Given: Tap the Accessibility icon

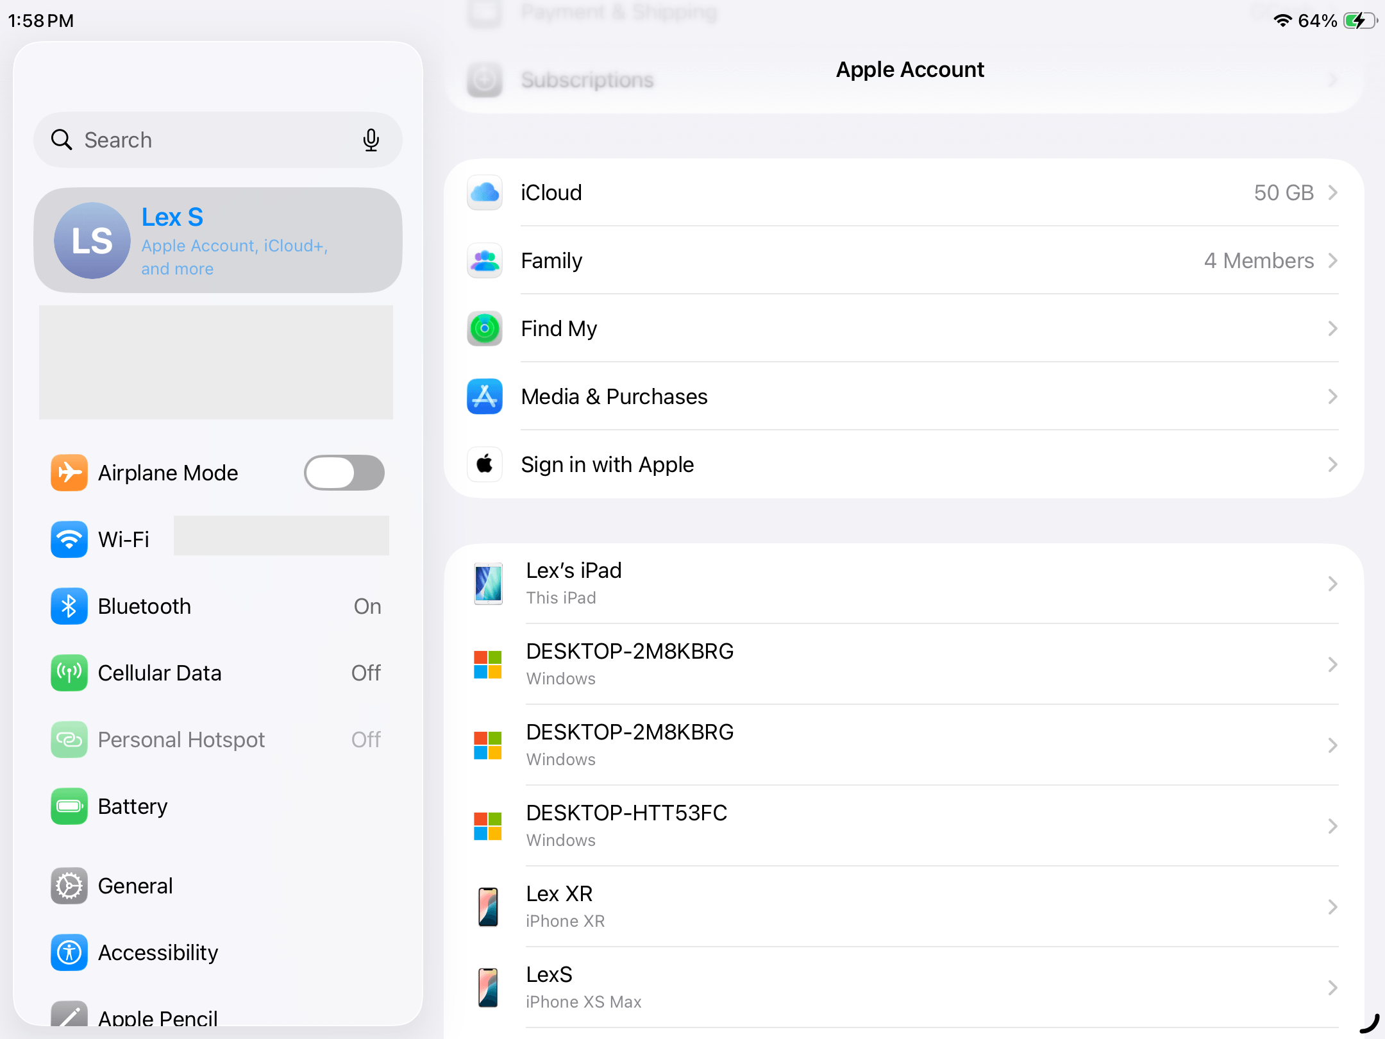Looking at the screenshot, I should 69,952.
